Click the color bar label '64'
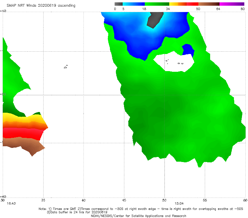This screenshot has width=248, height=218. (x=218, y=9)
